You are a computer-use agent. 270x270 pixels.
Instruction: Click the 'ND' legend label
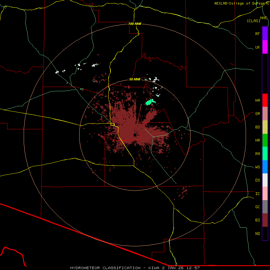point(257,234)
